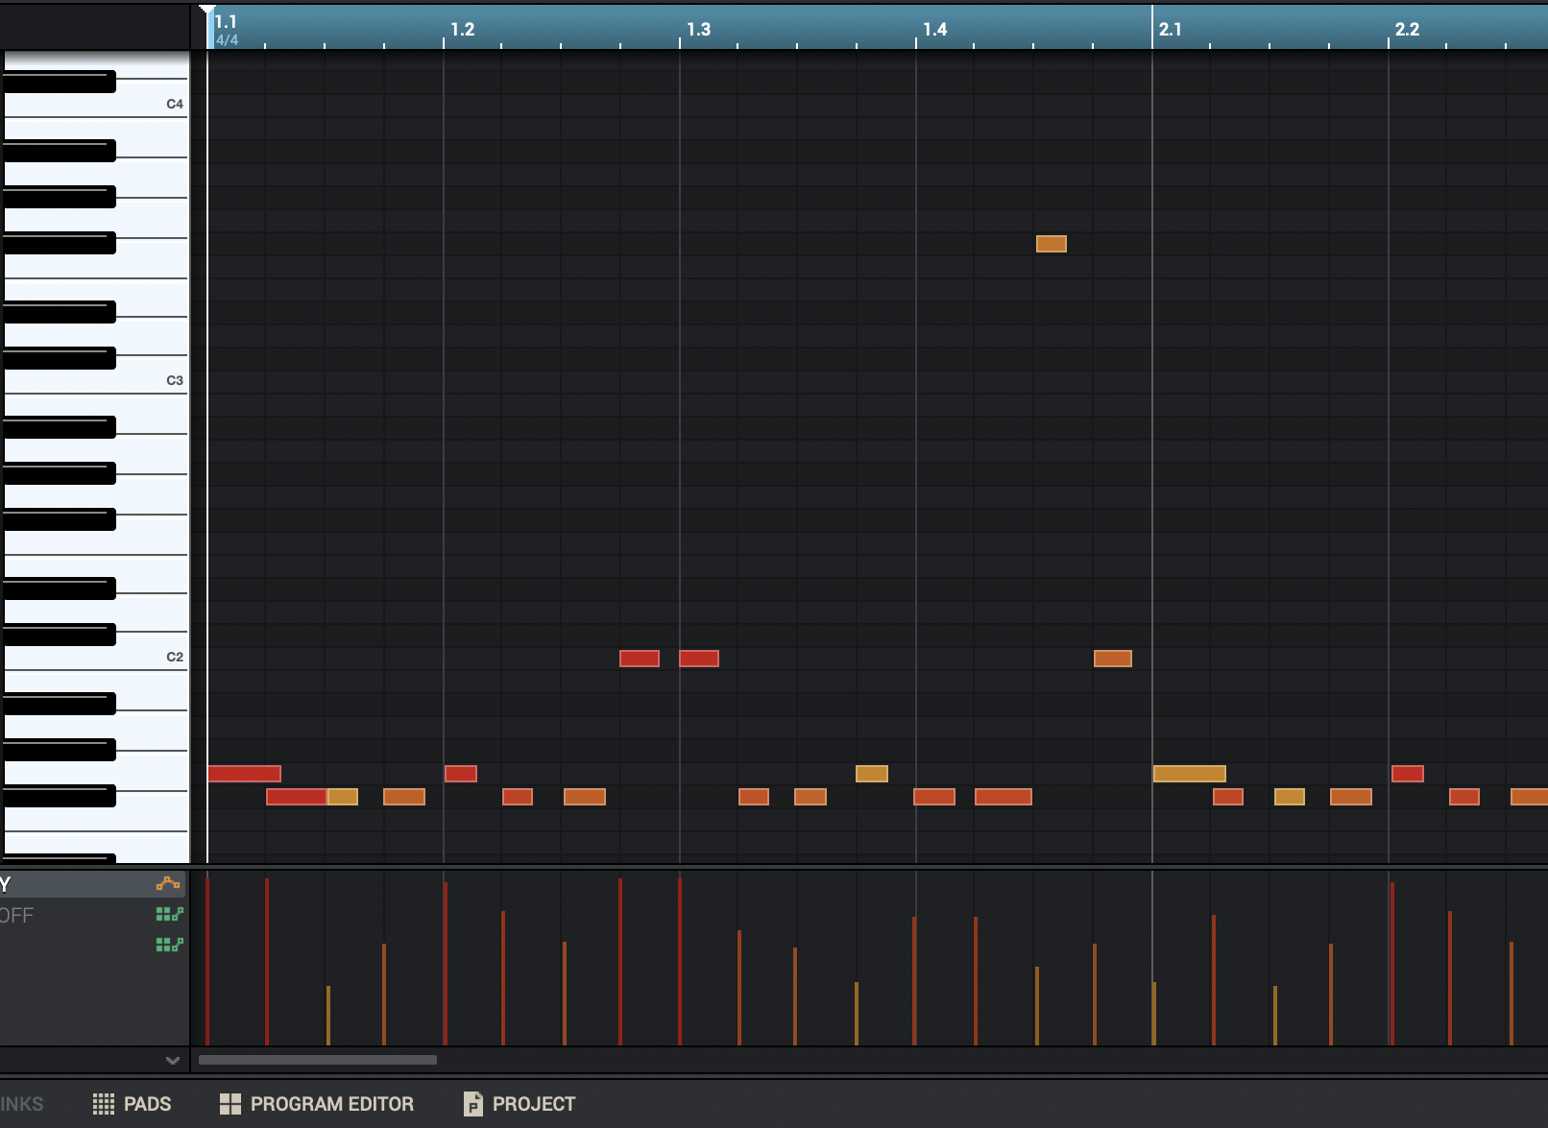Click the Project document icon
The height and width of the screenshot is (1128, 1548).
click(472, 1104)
